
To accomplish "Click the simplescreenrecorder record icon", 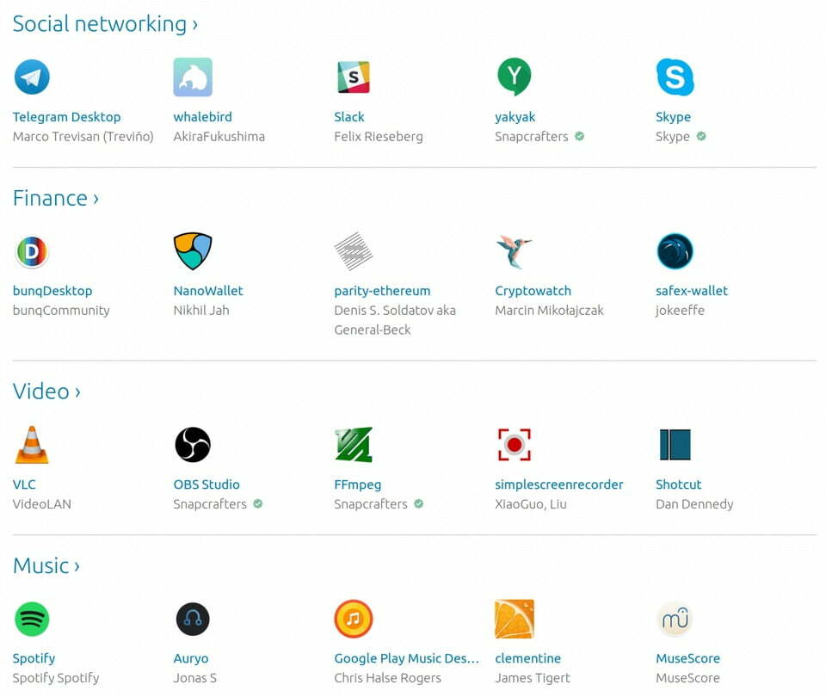I will click(515, 445).
